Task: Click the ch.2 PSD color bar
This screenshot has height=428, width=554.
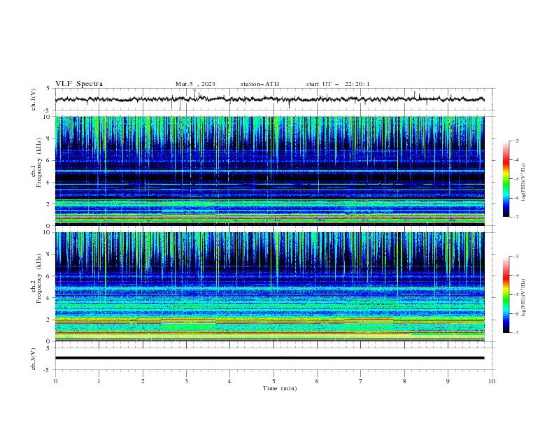Action: [x=506, y=294]
